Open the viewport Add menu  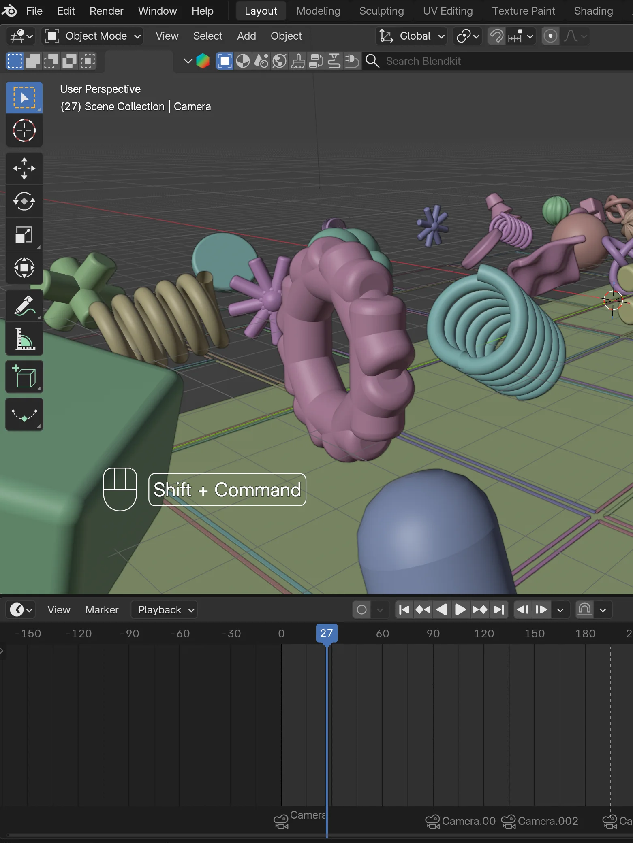click(x=246, y=36)
